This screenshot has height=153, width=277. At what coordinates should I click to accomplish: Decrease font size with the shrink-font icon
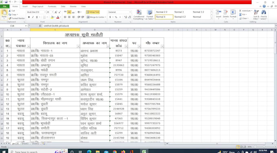[59, 12]
